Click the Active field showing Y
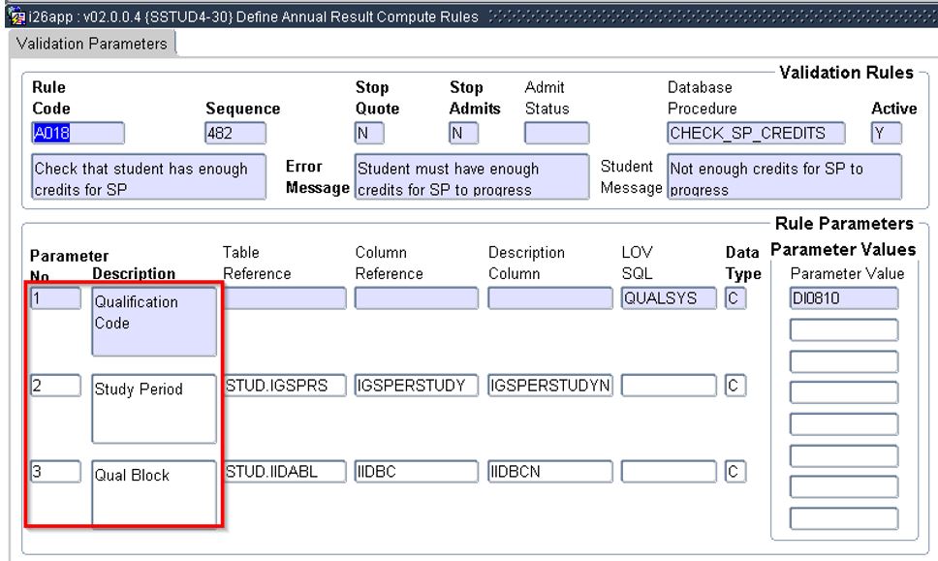 [886, 133]
